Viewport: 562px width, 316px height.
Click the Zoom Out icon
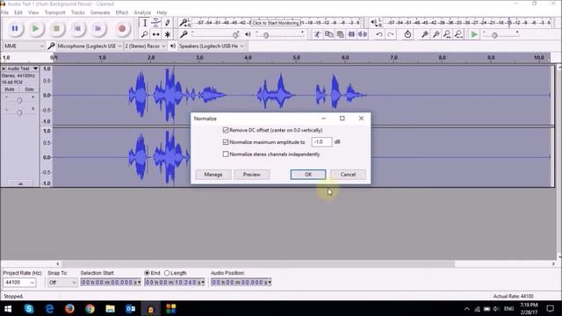[x=436, y=34]
